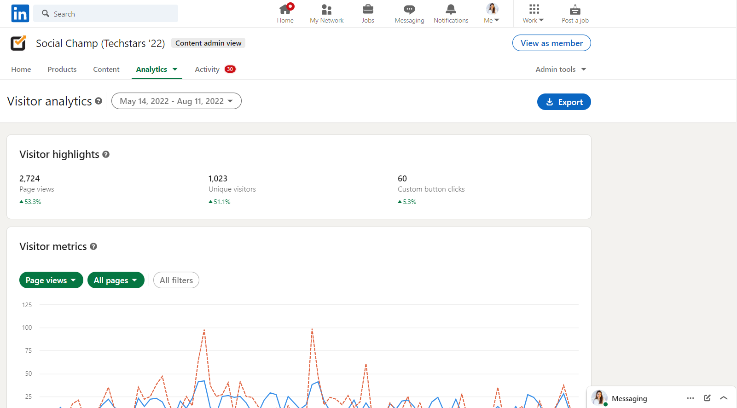This screenshot has height=408, width=737.
Task: Open the date range dropdown
Action: pyautogui.click(x=176, y=101)
